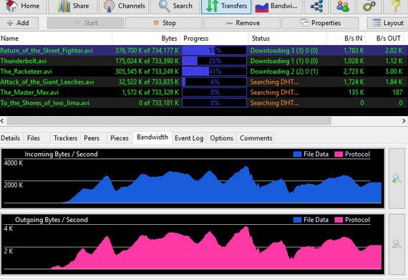The image size is (408, 280).
Task: Sort by the Progress column header
Action: pyautogui.click(x=215, y=39)
